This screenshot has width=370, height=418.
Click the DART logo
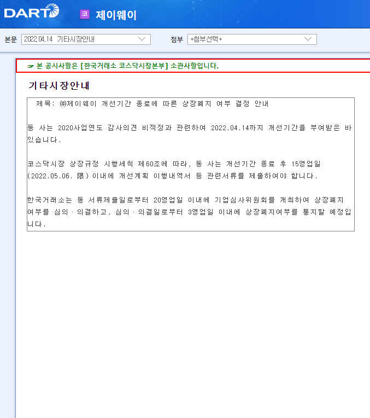pos(32,11)
